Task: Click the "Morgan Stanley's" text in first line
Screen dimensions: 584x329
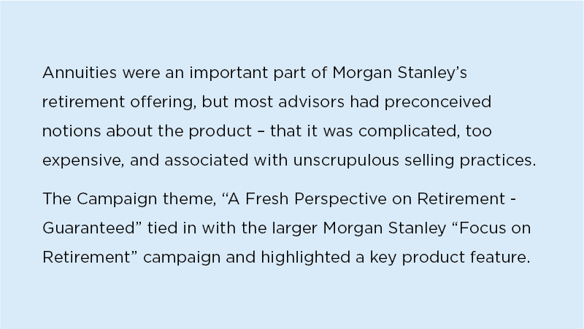Action: tap(399, 74)
